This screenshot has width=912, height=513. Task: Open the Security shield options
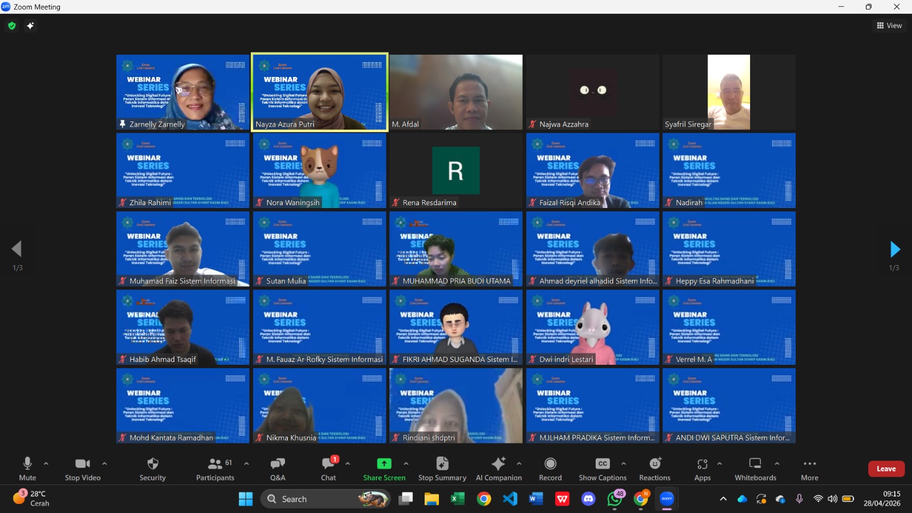coord(152,468)
